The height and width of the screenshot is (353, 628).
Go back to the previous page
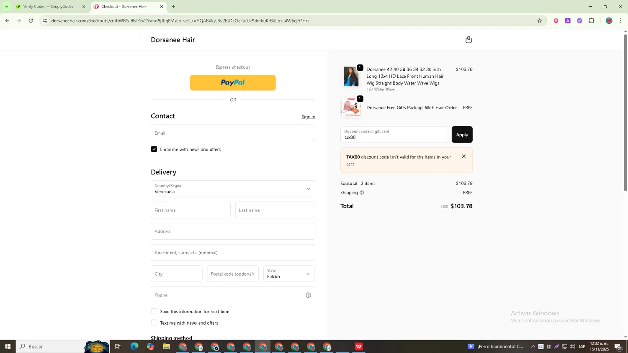click(7, 20)
